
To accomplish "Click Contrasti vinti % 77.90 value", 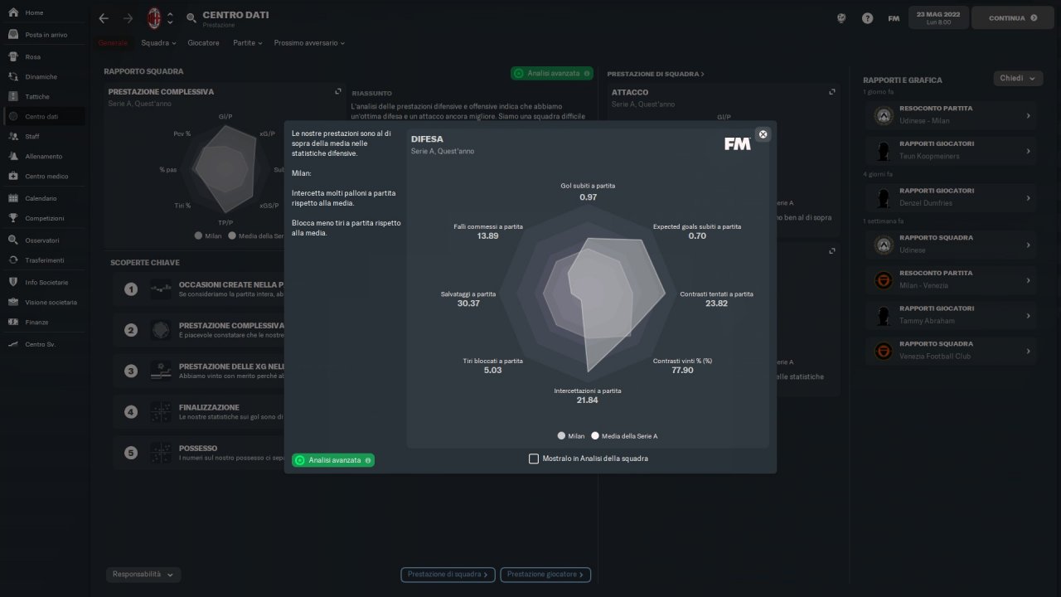I will click(x=682, y=370).
